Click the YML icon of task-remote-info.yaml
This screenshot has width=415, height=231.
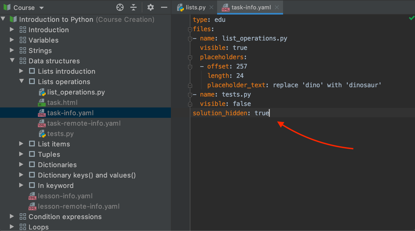(x=42, y=123)
